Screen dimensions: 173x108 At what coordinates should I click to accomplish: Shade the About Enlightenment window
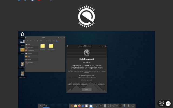tap(100, 46)
